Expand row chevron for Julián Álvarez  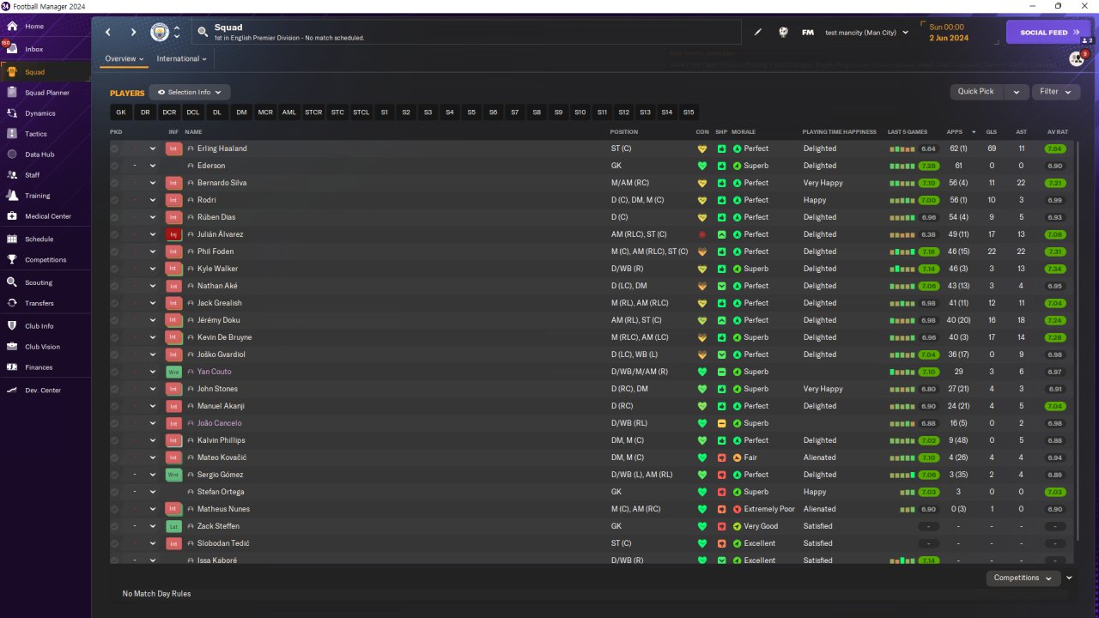[153, 234]
